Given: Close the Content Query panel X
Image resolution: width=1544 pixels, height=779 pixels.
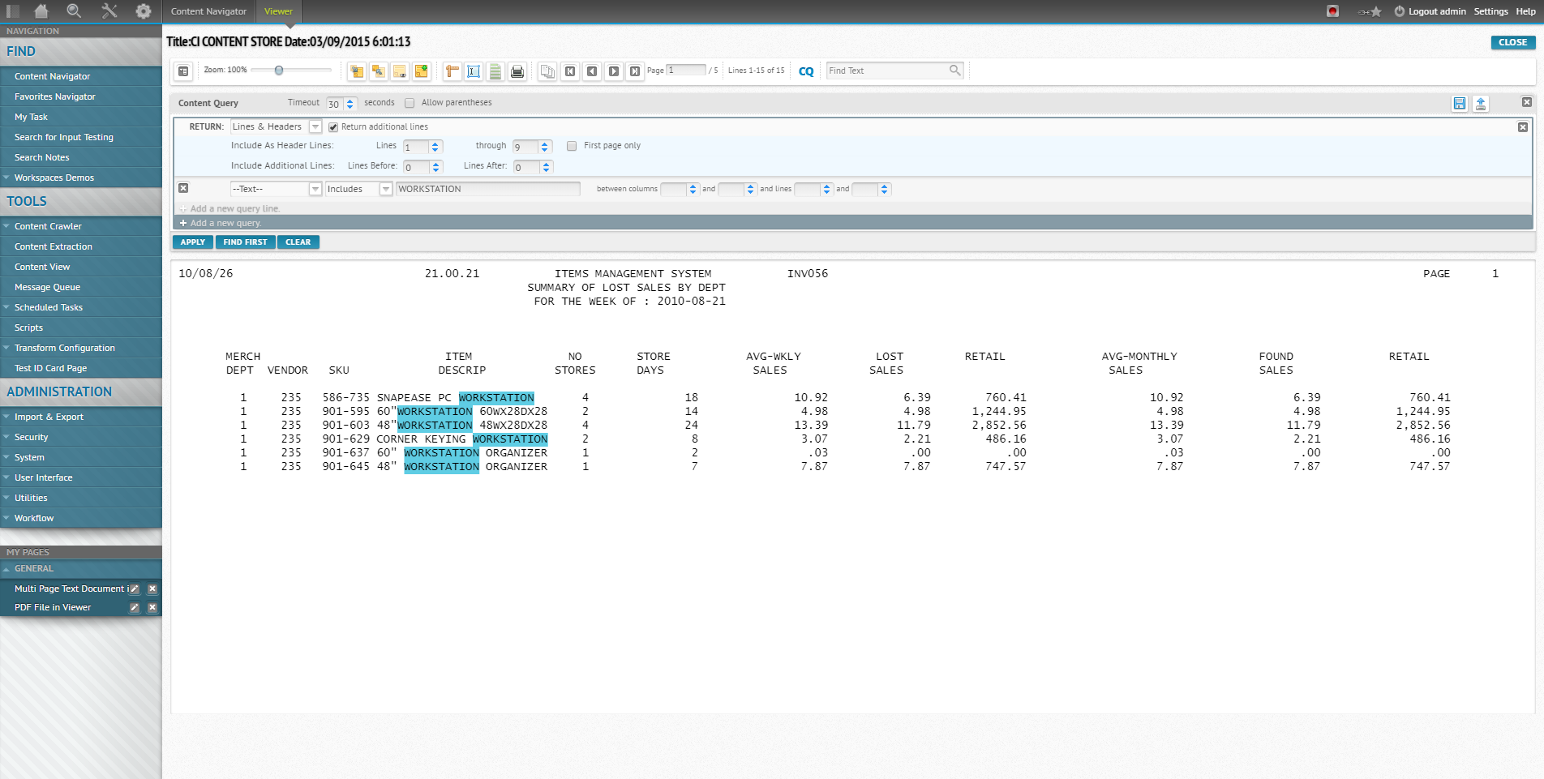Looking at the screenshot, I should pos(1527,102).
